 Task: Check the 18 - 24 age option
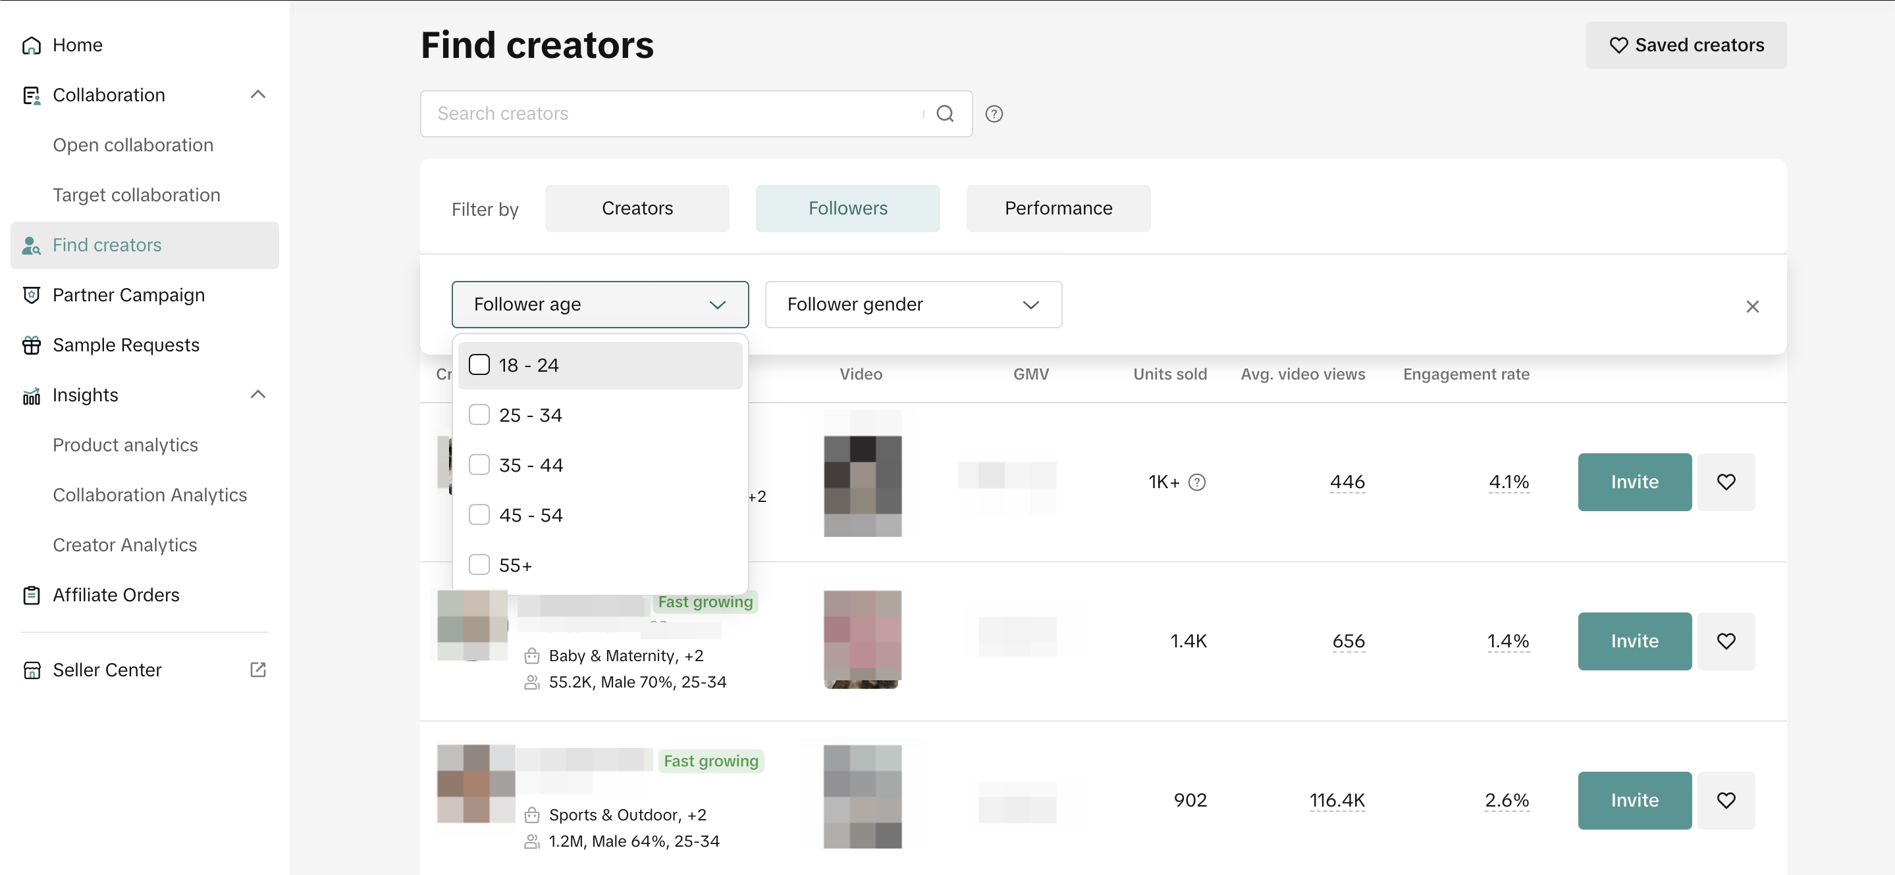tap(479, 364)
